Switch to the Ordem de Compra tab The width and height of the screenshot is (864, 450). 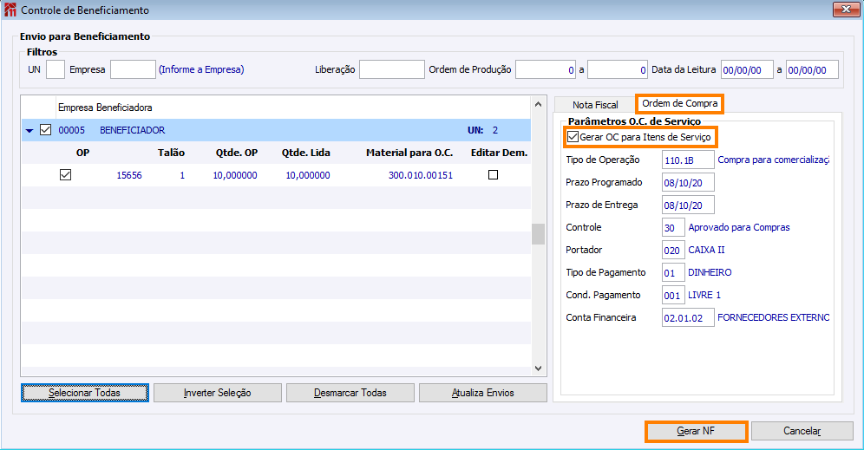click(x=679, y=103)
